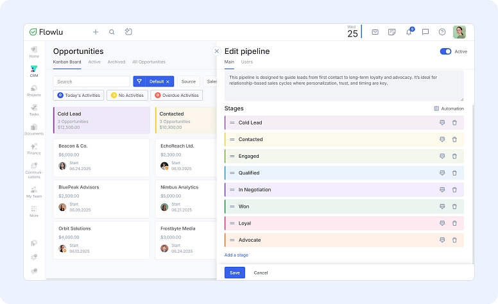Screen dimensions: 498x304
Task: Click the Add a stage link
Action: pos(236,255)
